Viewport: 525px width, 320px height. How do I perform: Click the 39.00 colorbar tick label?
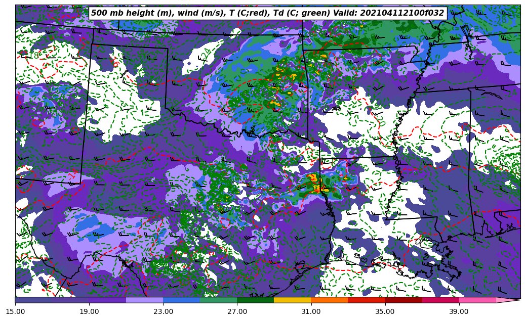coord(459,312)
